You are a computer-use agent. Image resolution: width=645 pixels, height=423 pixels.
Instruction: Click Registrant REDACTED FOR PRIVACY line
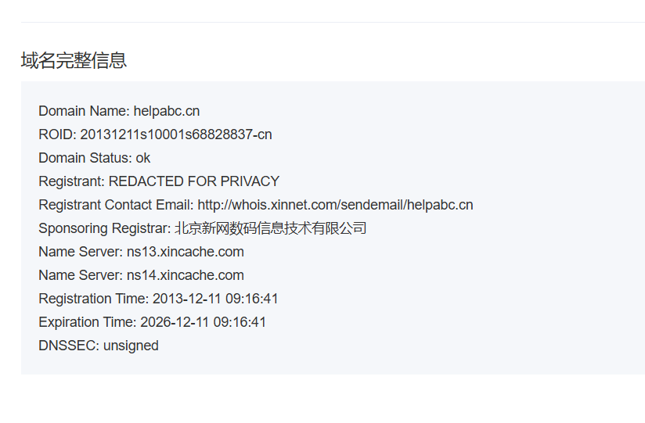pyautogui.click(x=159, y=181)
